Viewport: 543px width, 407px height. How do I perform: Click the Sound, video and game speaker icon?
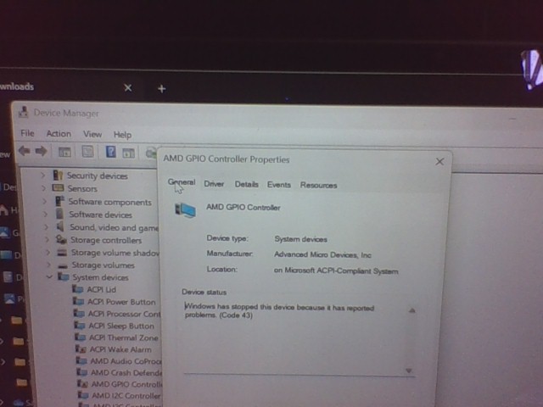click(60, 226)
